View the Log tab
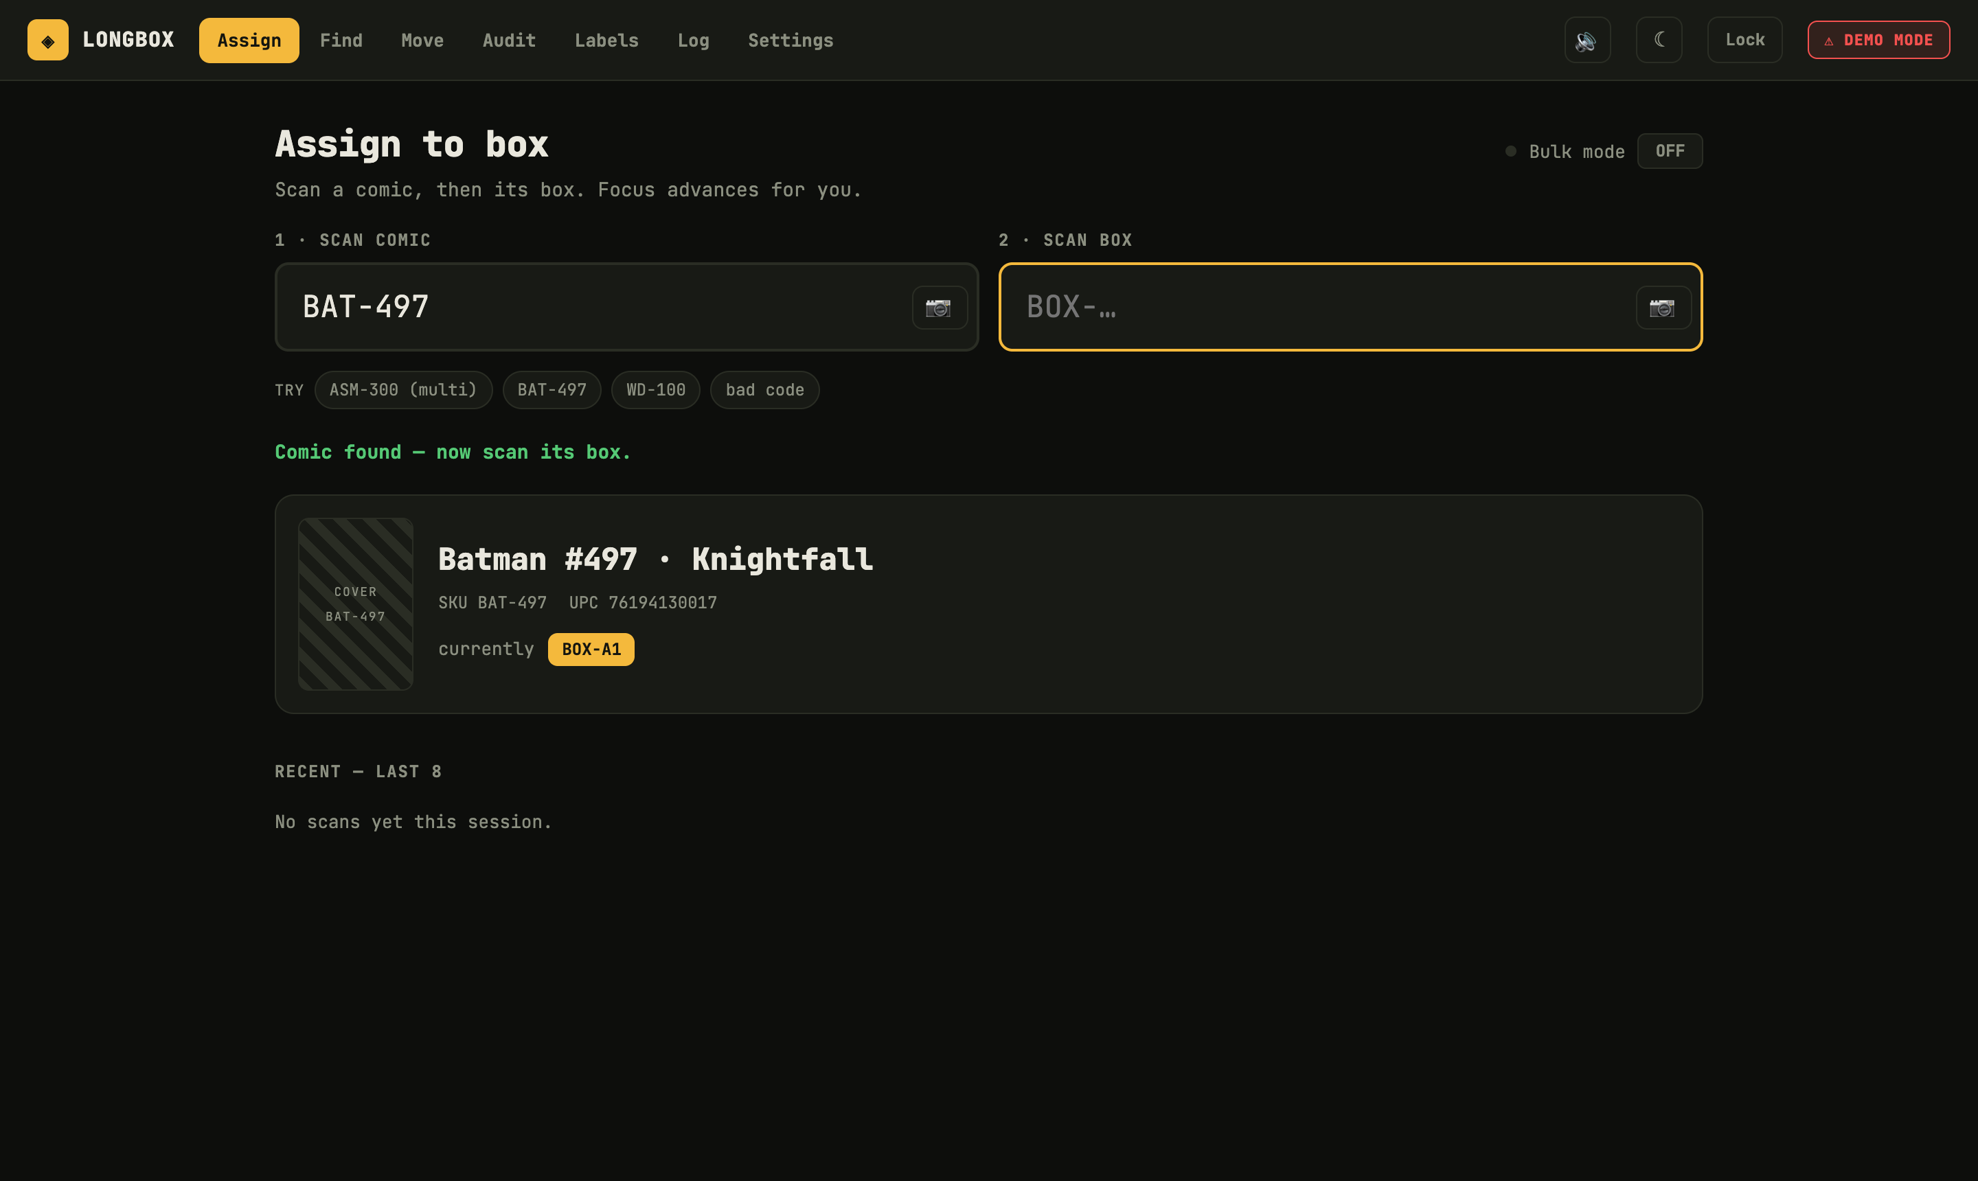This screenshot has width=1978, height=1181. click(693, 41)
